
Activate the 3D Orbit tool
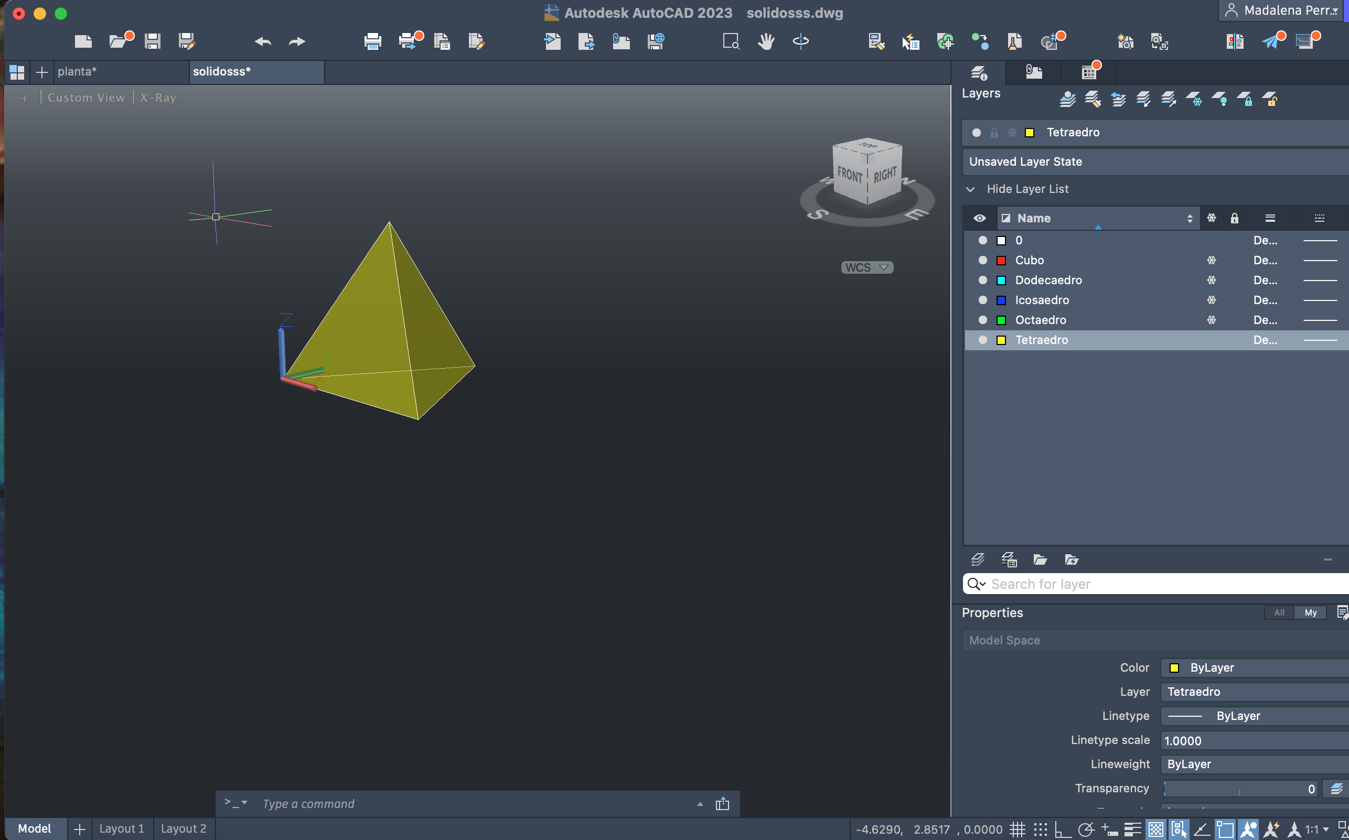point(800,41)
